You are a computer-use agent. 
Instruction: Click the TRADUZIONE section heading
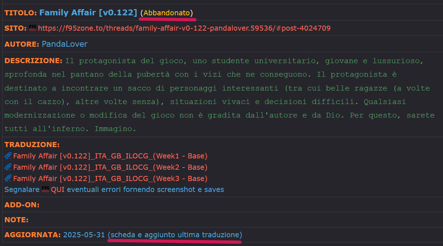tap(32, 145)
